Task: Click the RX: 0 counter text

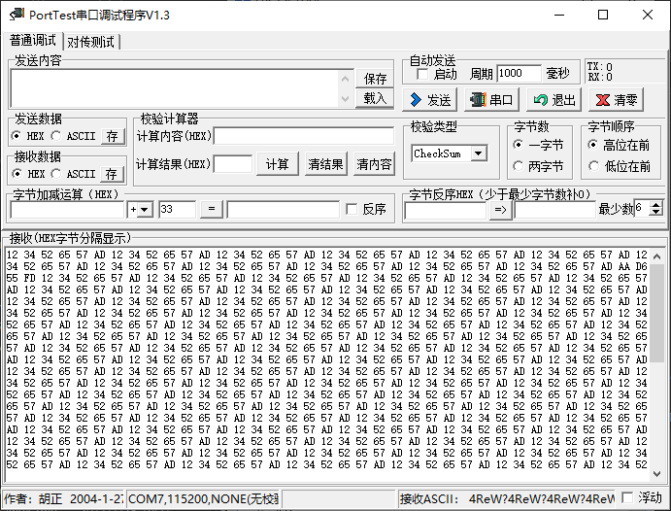Action: click(x=600, y=77)
